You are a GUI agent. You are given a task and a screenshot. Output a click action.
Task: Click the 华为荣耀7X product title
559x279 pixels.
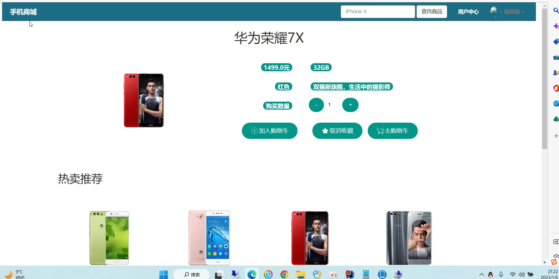pyautogui.click(x=269, y=38)
